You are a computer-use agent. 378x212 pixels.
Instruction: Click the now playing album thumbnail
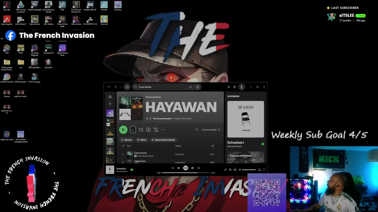[x=110, y=170]
